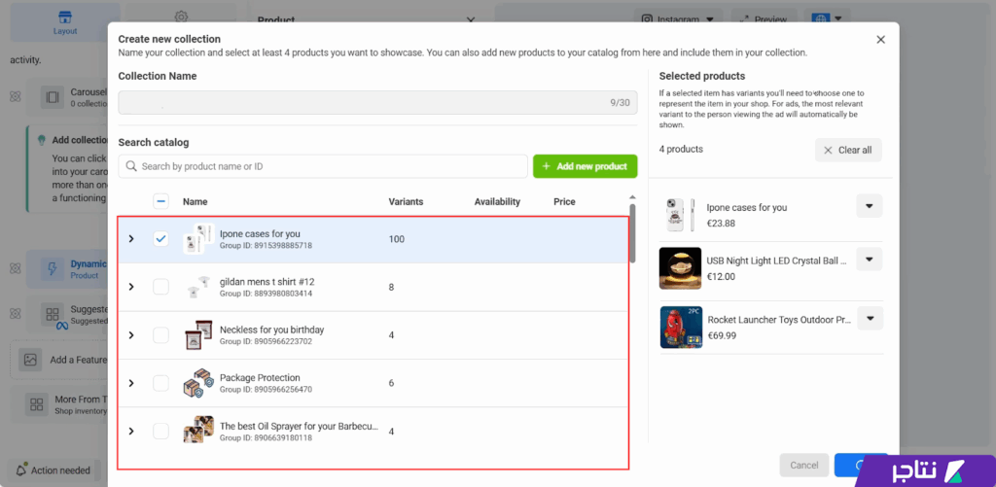Screen dimensions: 996x487
Task: Toggle the select-all checkbox in table header
Action: [x=161, y=201]
